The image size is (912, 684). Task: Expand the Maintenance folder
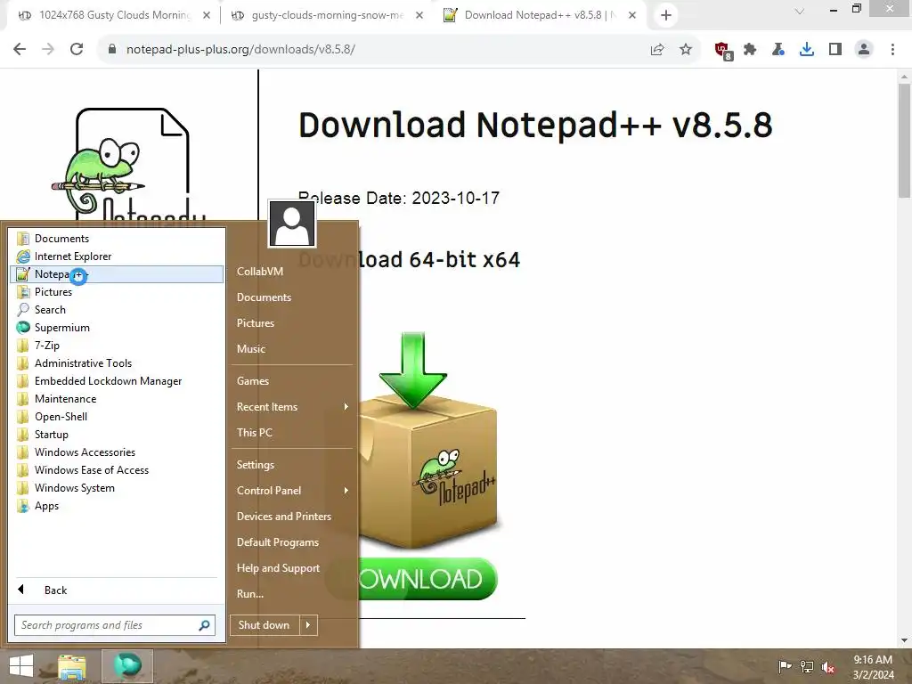[x=117, y=399]
